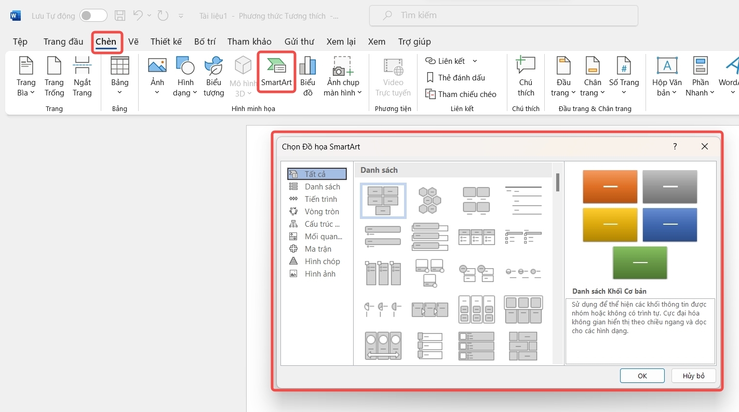The width and height of the screenshot is (739, 412).
Task: Click Thẻ đánh dấu bookmark button
Action: 455,78
